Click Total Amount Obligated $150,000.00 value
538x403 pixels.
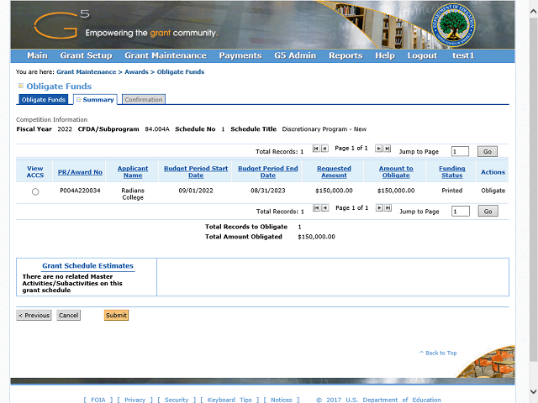click(x=316, y=237)
